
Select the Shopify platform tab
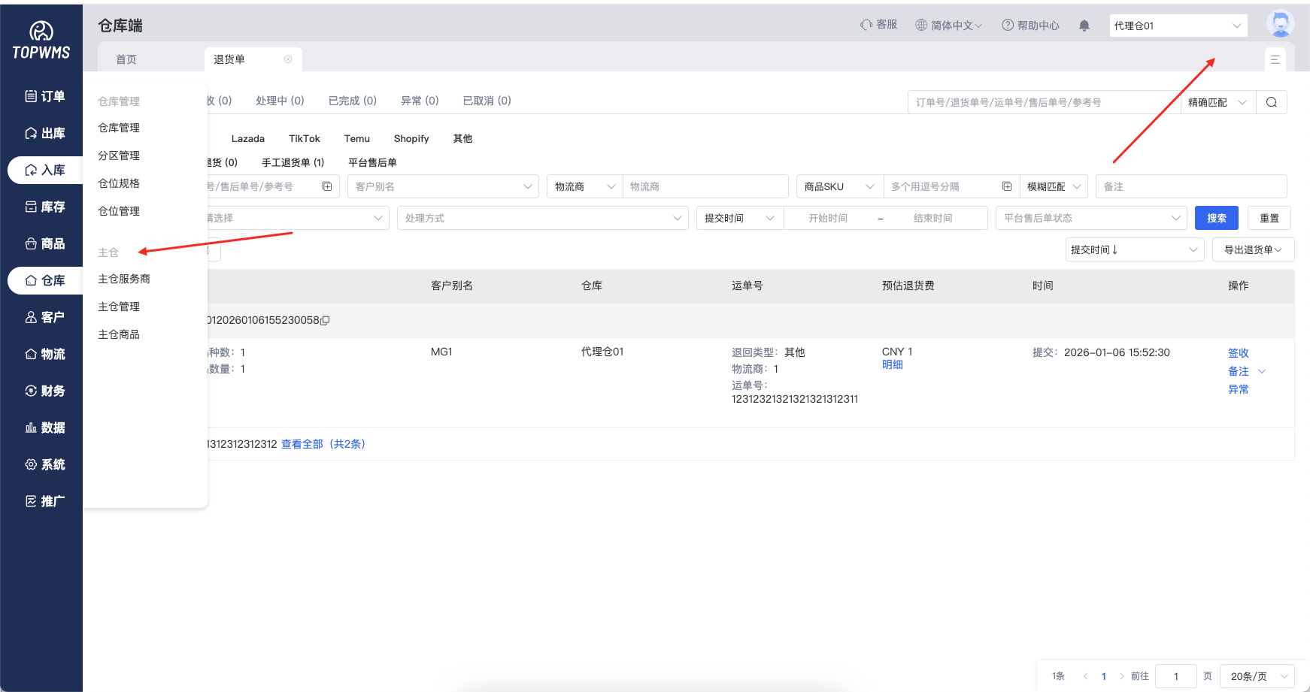[x=411, y=139]
